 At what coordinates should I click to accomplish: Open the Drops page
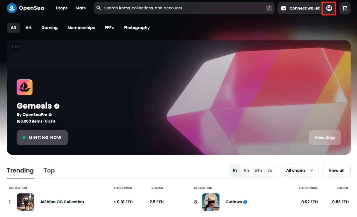click(62, 8)
